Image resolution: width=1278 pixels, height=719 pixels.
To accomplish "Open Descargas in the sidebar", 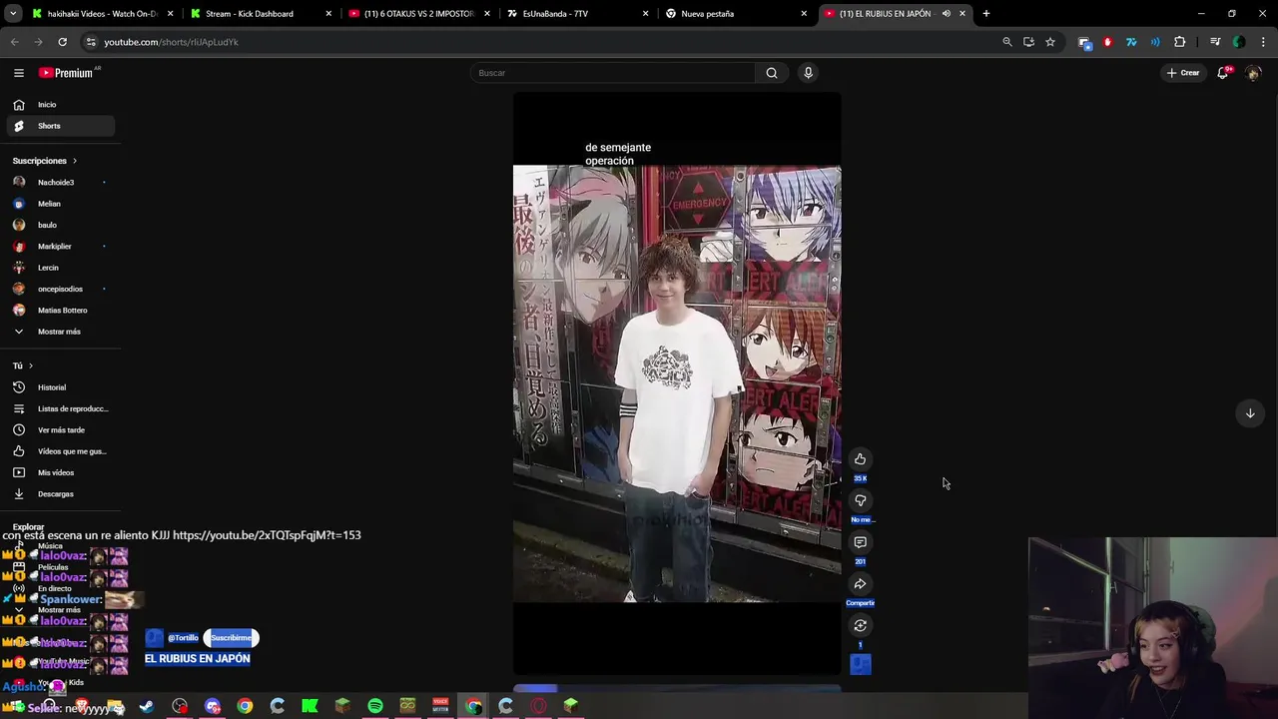I will click(61, 494).
